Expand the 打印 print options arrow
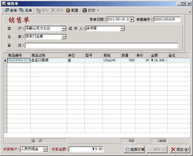This screenshot has width=193, height=156. (x=98, y=11)
